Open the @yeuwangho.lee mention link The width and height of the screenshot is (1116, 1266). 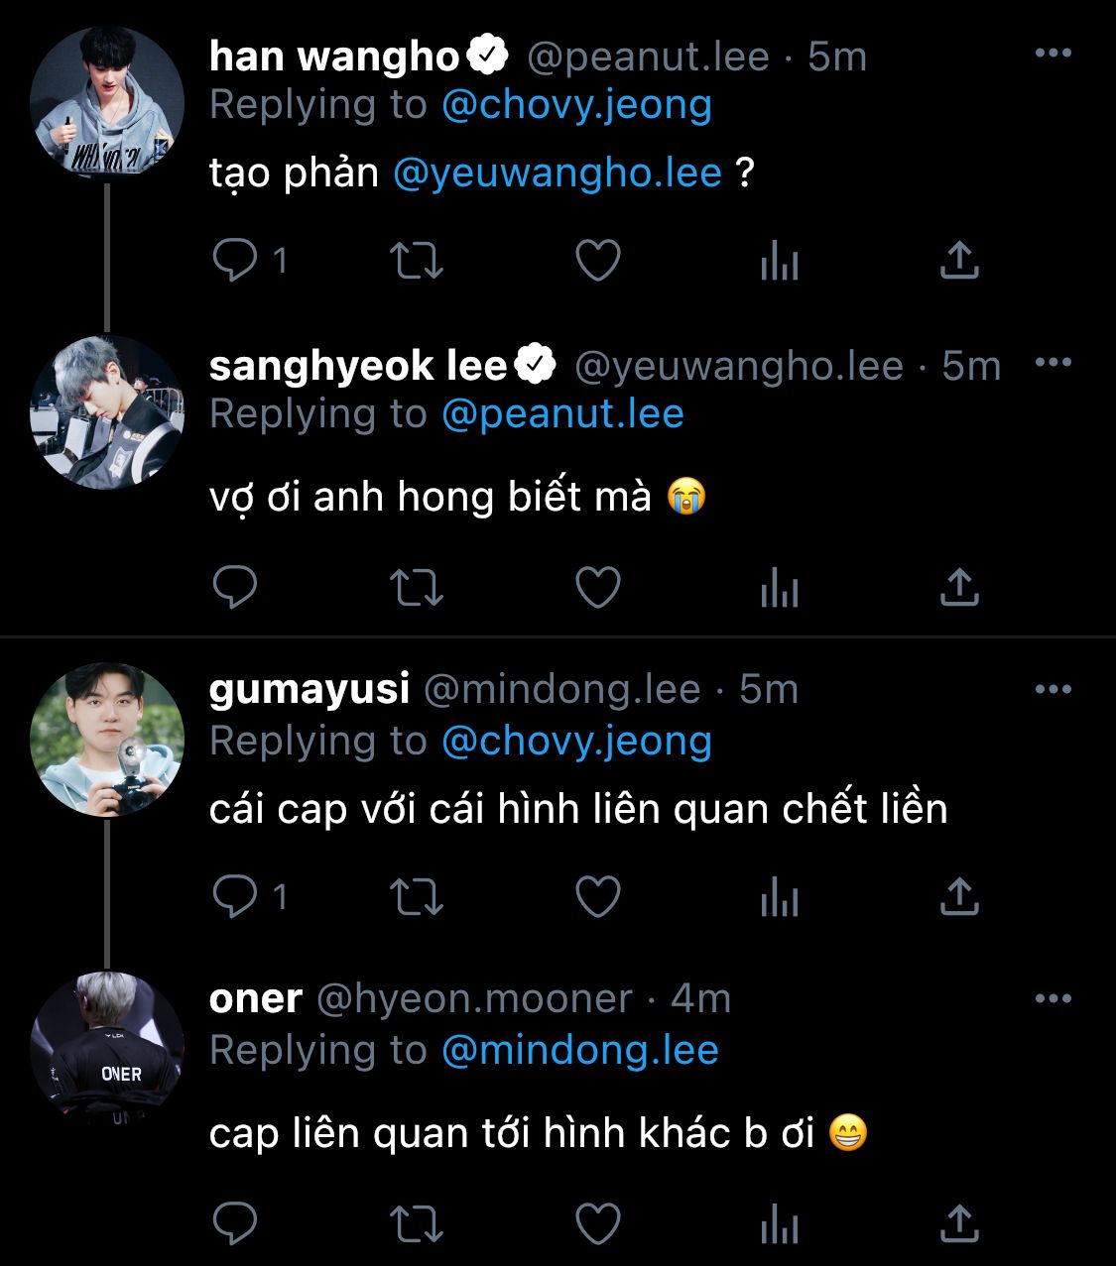[x=558, y=173]
